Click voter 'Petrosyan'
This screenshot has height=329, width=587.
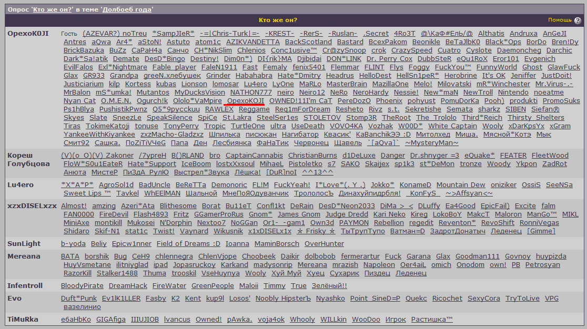[542, 265]
